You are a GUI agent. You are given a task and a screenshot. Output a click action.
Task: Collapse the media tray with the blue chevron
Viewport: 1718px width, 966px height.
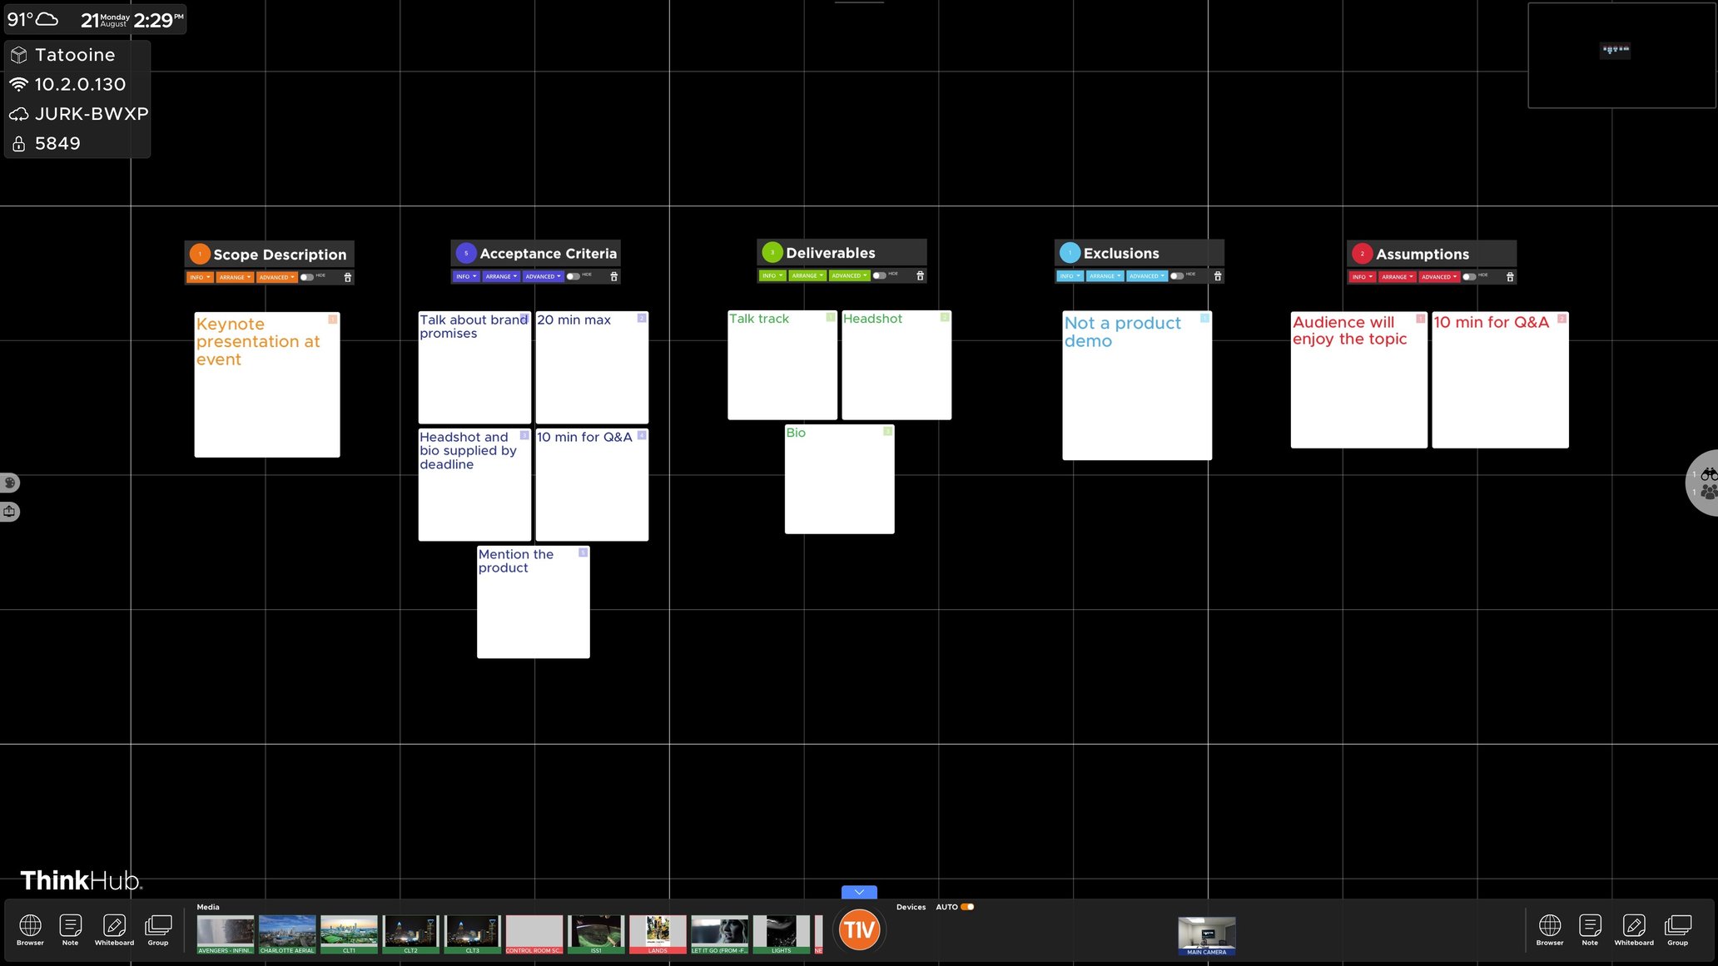(x=858, y=891)
